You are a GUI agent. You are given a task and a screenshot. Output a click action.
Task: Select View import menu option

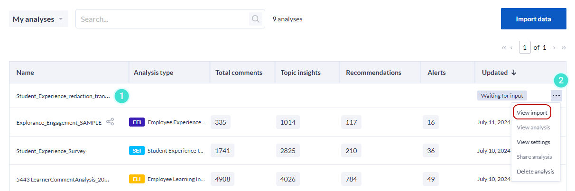click(x=532, y=113)
